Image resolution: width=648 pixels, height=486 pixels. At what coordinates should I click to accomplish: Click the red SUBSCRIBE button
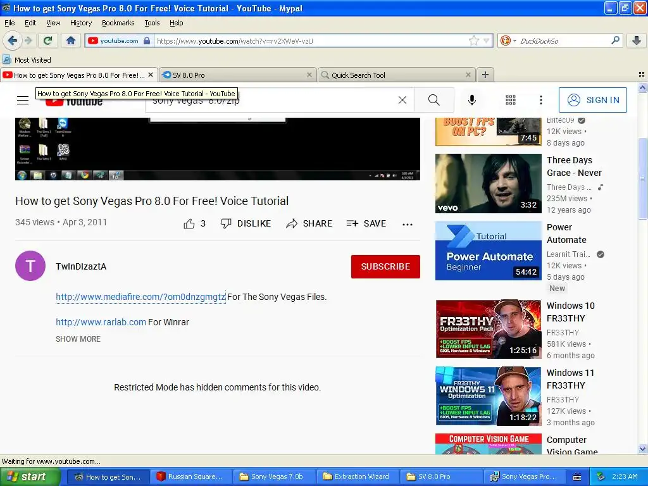[385, 266]
